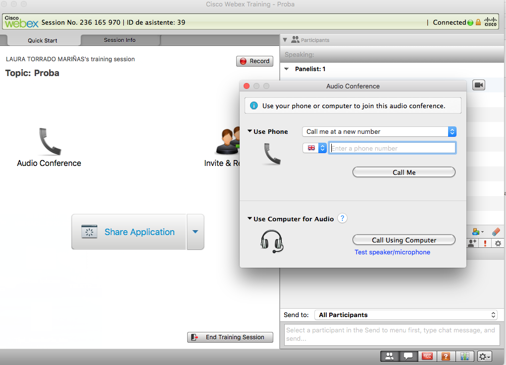The image size is (506, 365).
Task: Click the video camera icon in Participants
Action: click(478, 85)
